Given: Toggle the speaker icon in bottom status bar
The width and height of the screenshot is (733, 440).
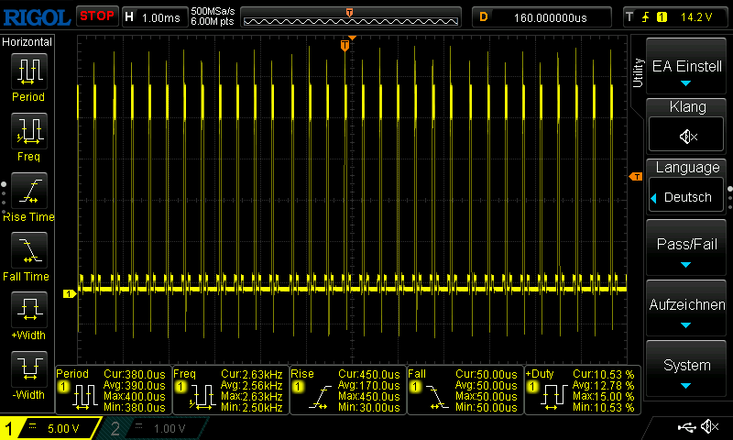Looking at the screenshot, I should point(709,427).
